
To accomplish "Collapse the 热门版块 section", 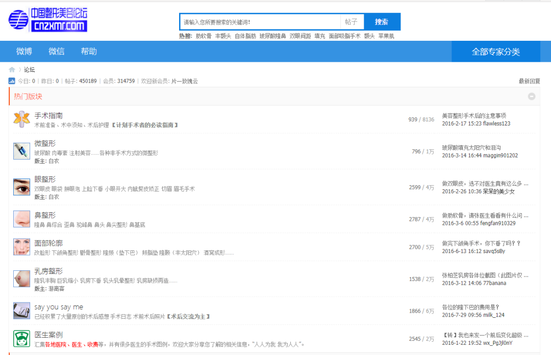I will [x=532, y=96].
